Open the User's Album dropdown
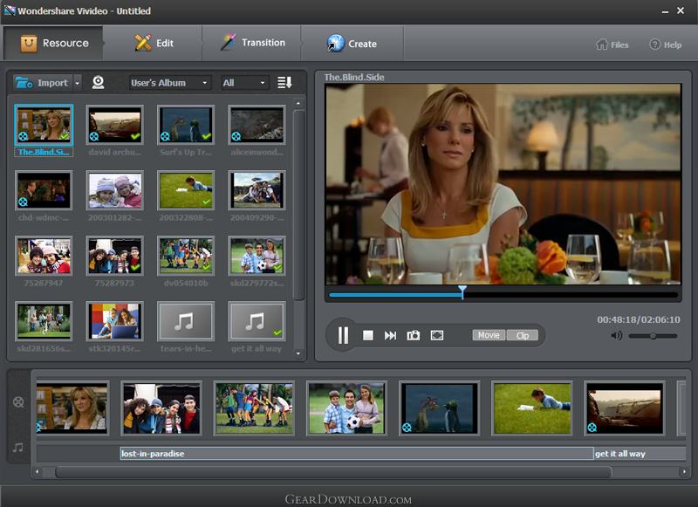Screen dimensions: 698x507 coord(169,83)
